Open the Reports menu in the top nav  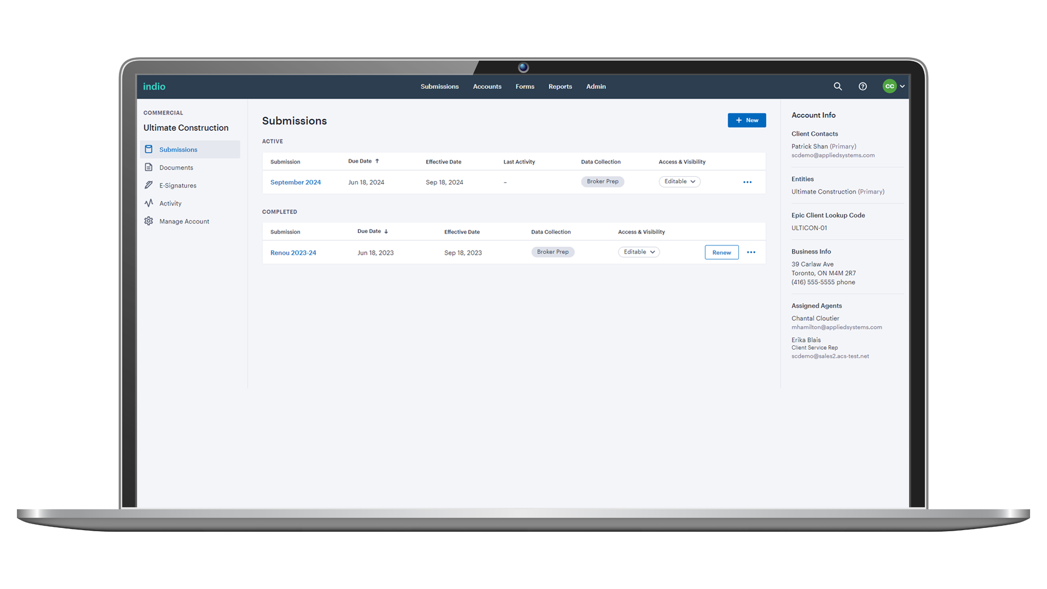tap(560, 86)
